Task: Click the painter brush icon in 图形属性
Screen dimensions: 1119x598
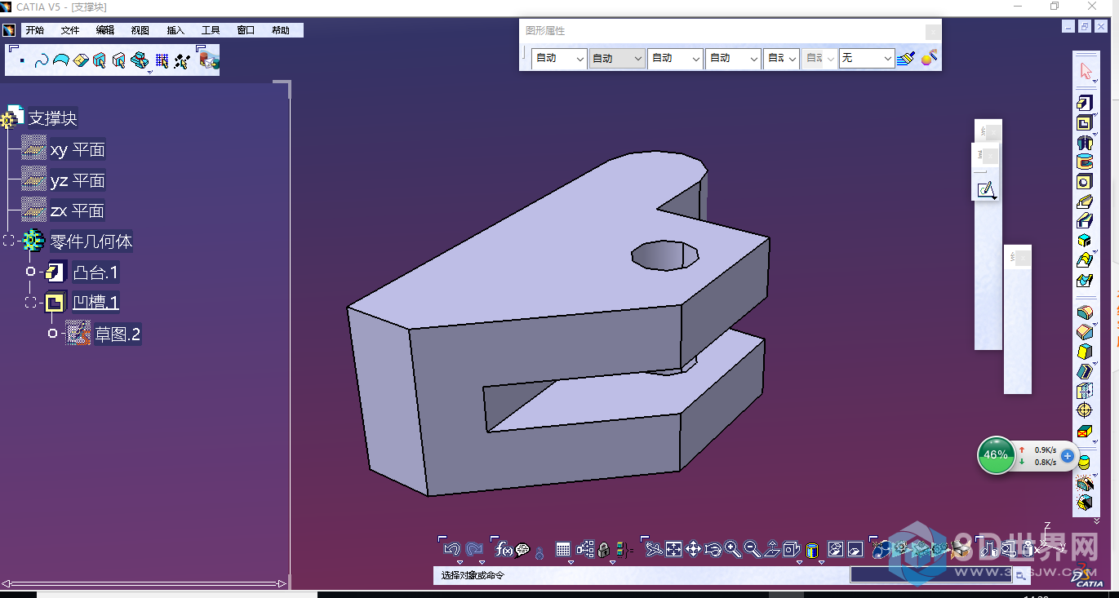Action: pos(906,58)
